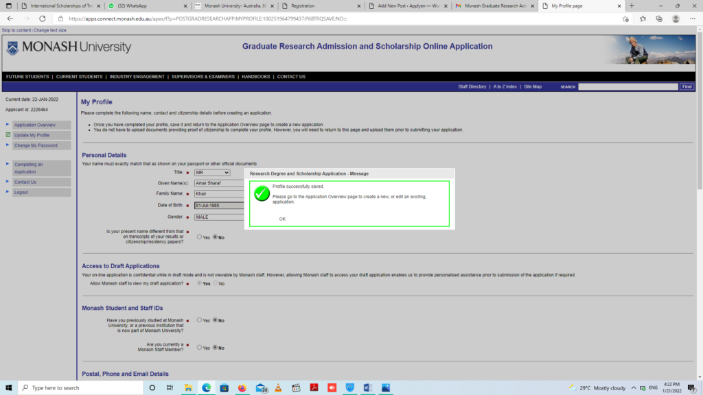The image size is (703, 395).
Task: Launch Firefox from taskbar
Action: (x=242, y=388)
